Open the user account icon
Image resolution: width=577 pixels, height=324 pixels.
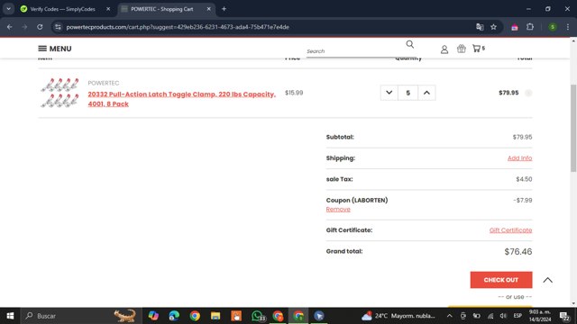(444, 49)
